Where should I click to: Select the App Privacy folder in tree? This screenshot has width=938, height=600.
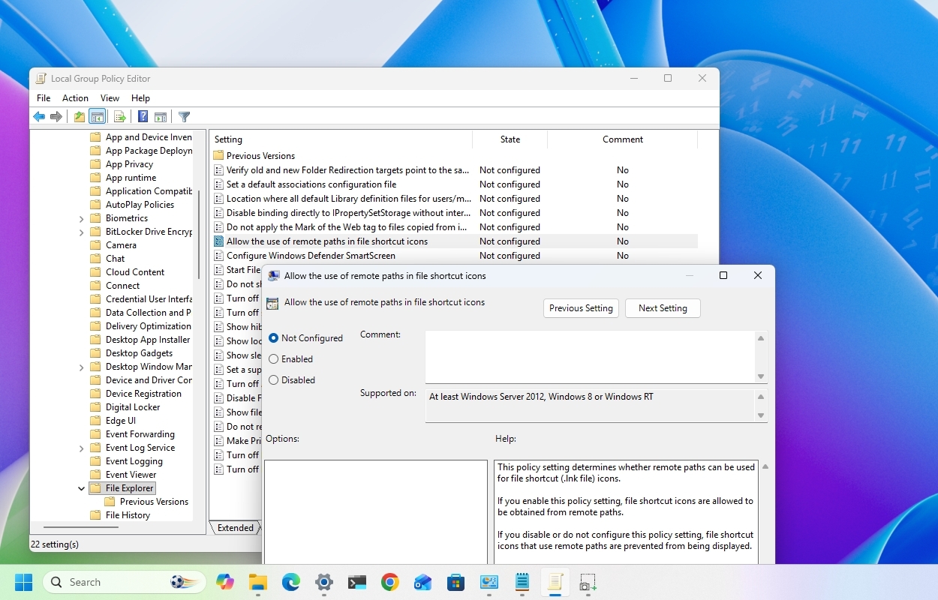click(x=129, y=164)
